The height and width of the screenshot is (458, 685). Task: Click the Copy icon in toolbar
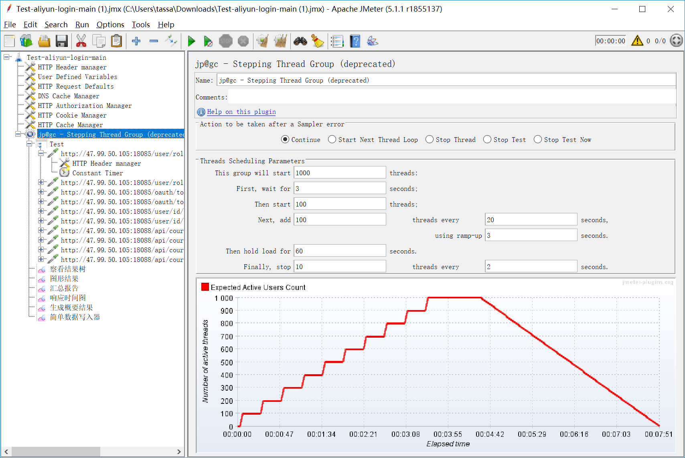click(99, 41)
